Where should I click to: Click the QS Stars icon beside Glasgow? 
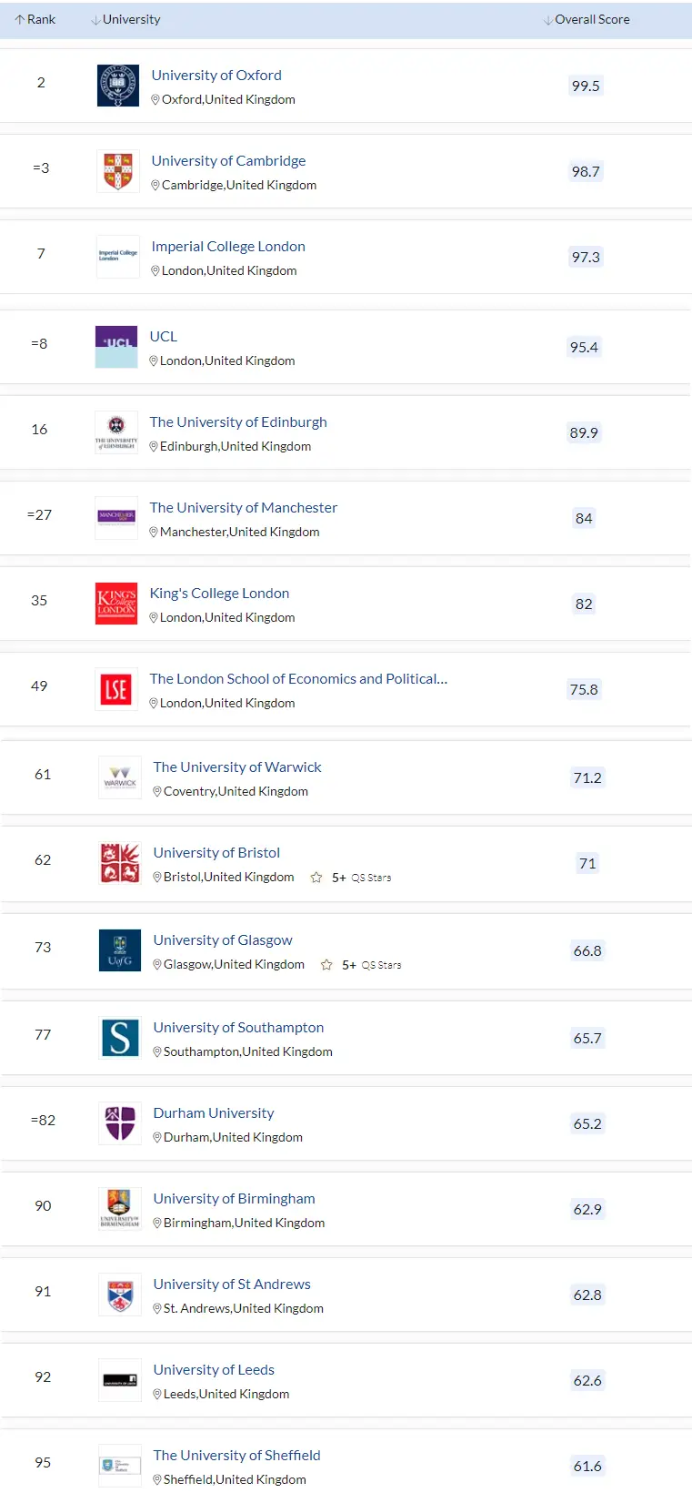[x=326, y=965]
